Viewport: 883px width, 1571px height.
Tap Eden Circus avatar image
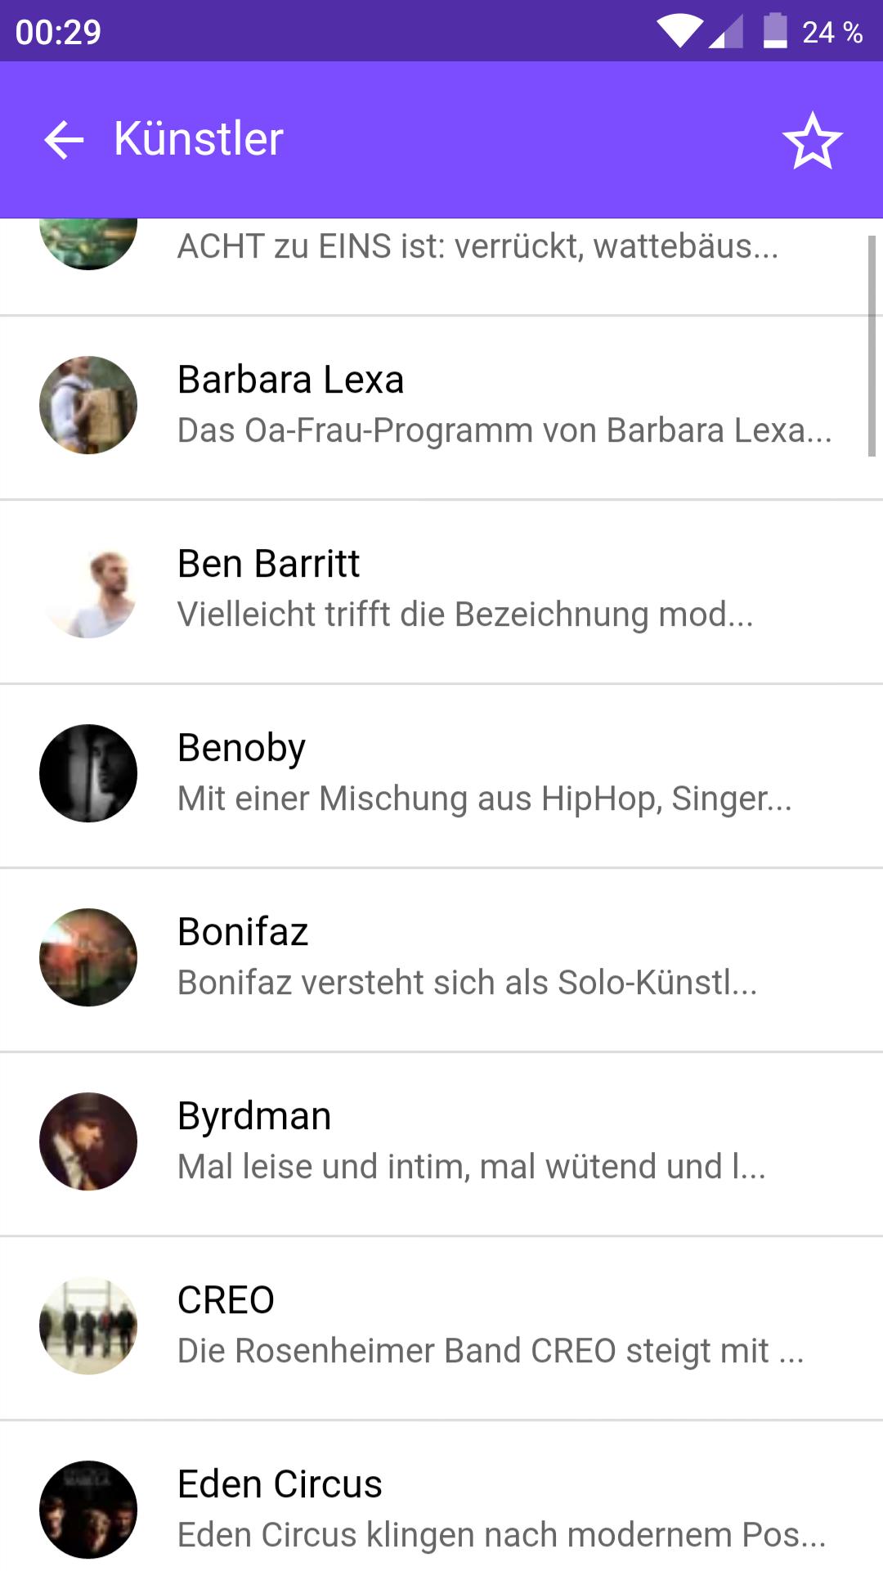click(88, 1510)
